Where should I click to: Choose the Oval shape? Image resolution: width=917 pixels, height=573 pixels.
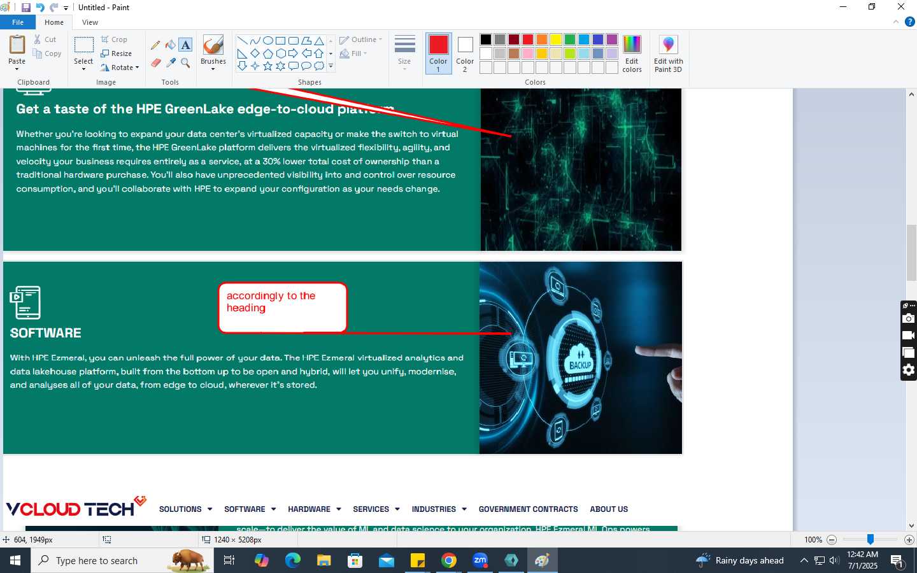(267, 41)
